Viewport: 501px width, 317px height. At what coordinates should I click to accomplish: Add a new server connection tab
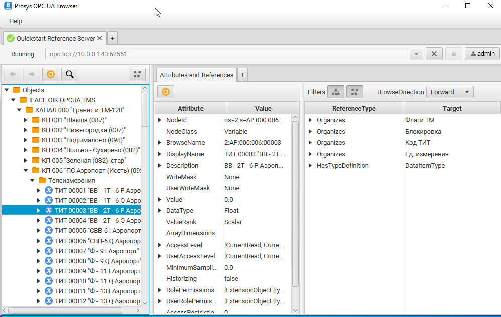tap(112, 38)
